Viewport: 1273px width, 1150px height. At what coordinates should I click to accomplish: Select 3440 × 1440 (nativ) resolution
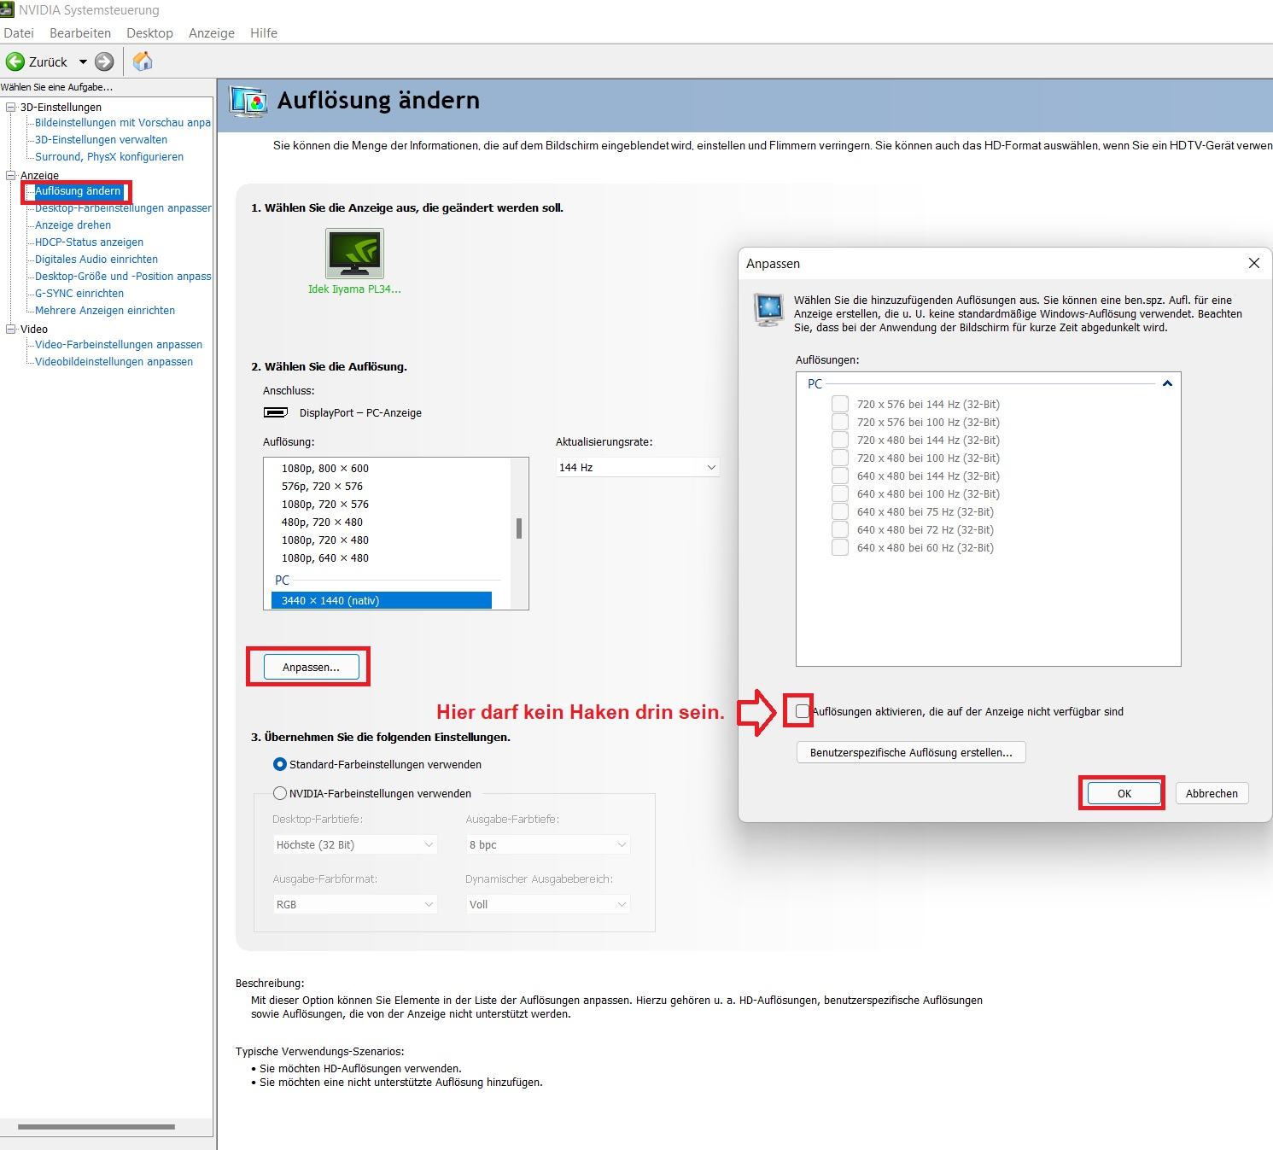[382, 601]
